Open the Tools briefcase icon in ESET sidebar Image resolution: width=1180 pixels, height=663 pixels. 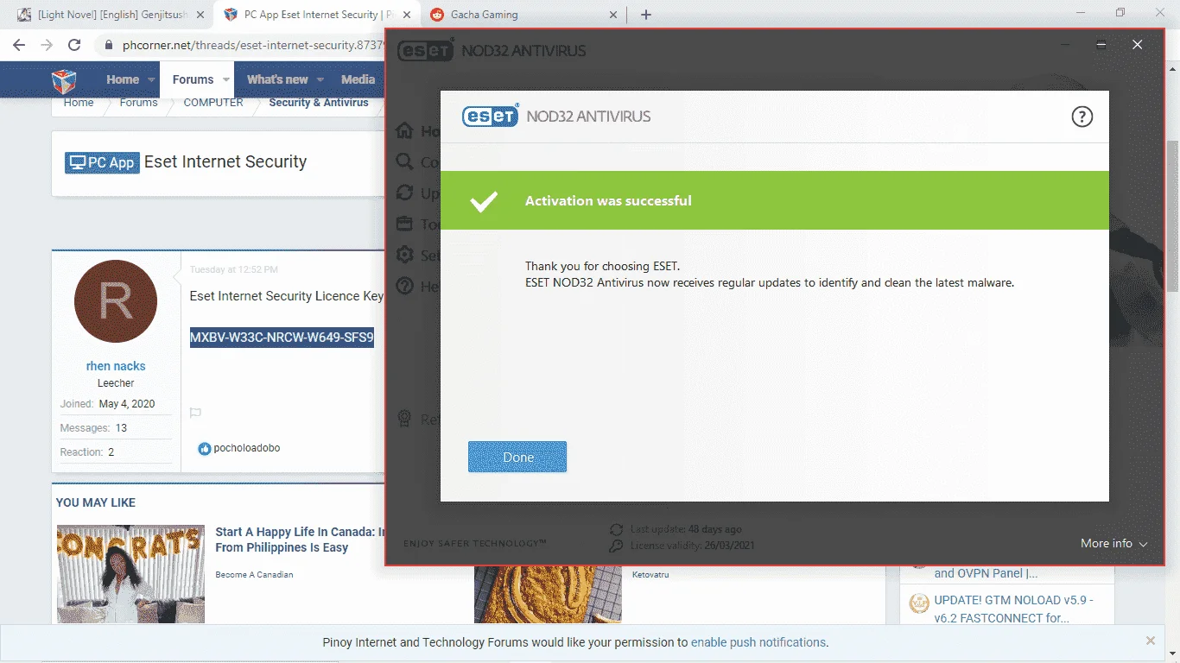coord(404,224)
